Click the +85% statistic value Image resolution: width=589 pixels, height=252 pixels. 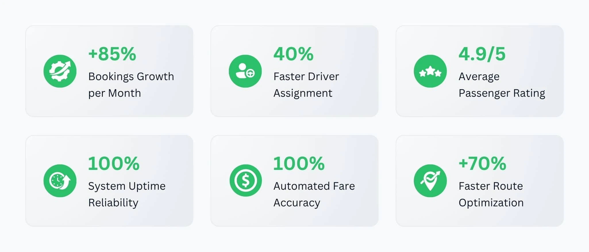click(112, 54)
